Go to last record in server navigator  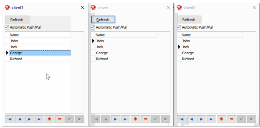coord(126,119)
